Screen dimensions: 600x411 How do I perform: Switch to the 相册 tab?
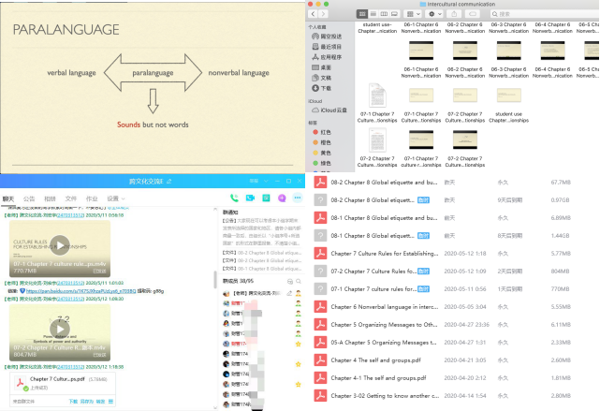tap(51, 198)
